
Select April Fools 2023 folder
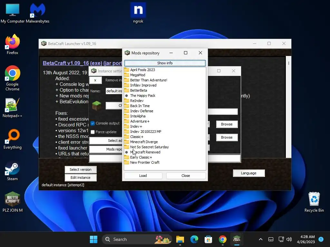click(142, 70)
